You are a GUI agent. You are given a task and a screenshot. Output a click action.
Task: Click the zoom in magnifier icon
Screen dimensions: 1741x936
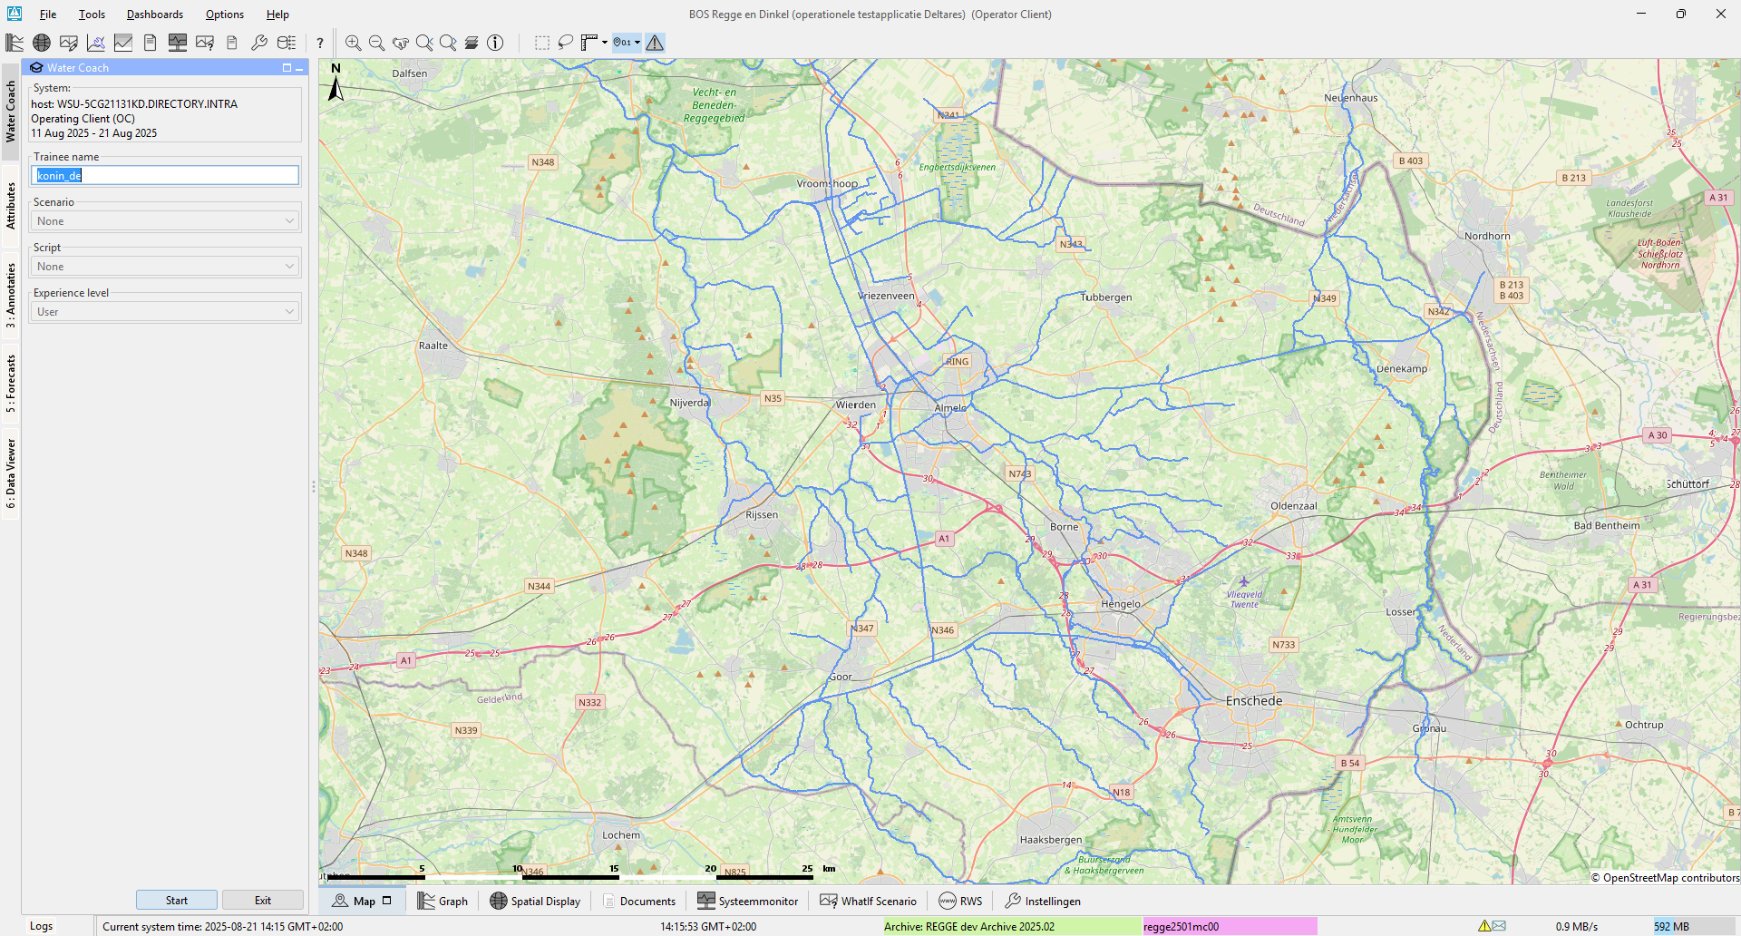pos(353,43)
